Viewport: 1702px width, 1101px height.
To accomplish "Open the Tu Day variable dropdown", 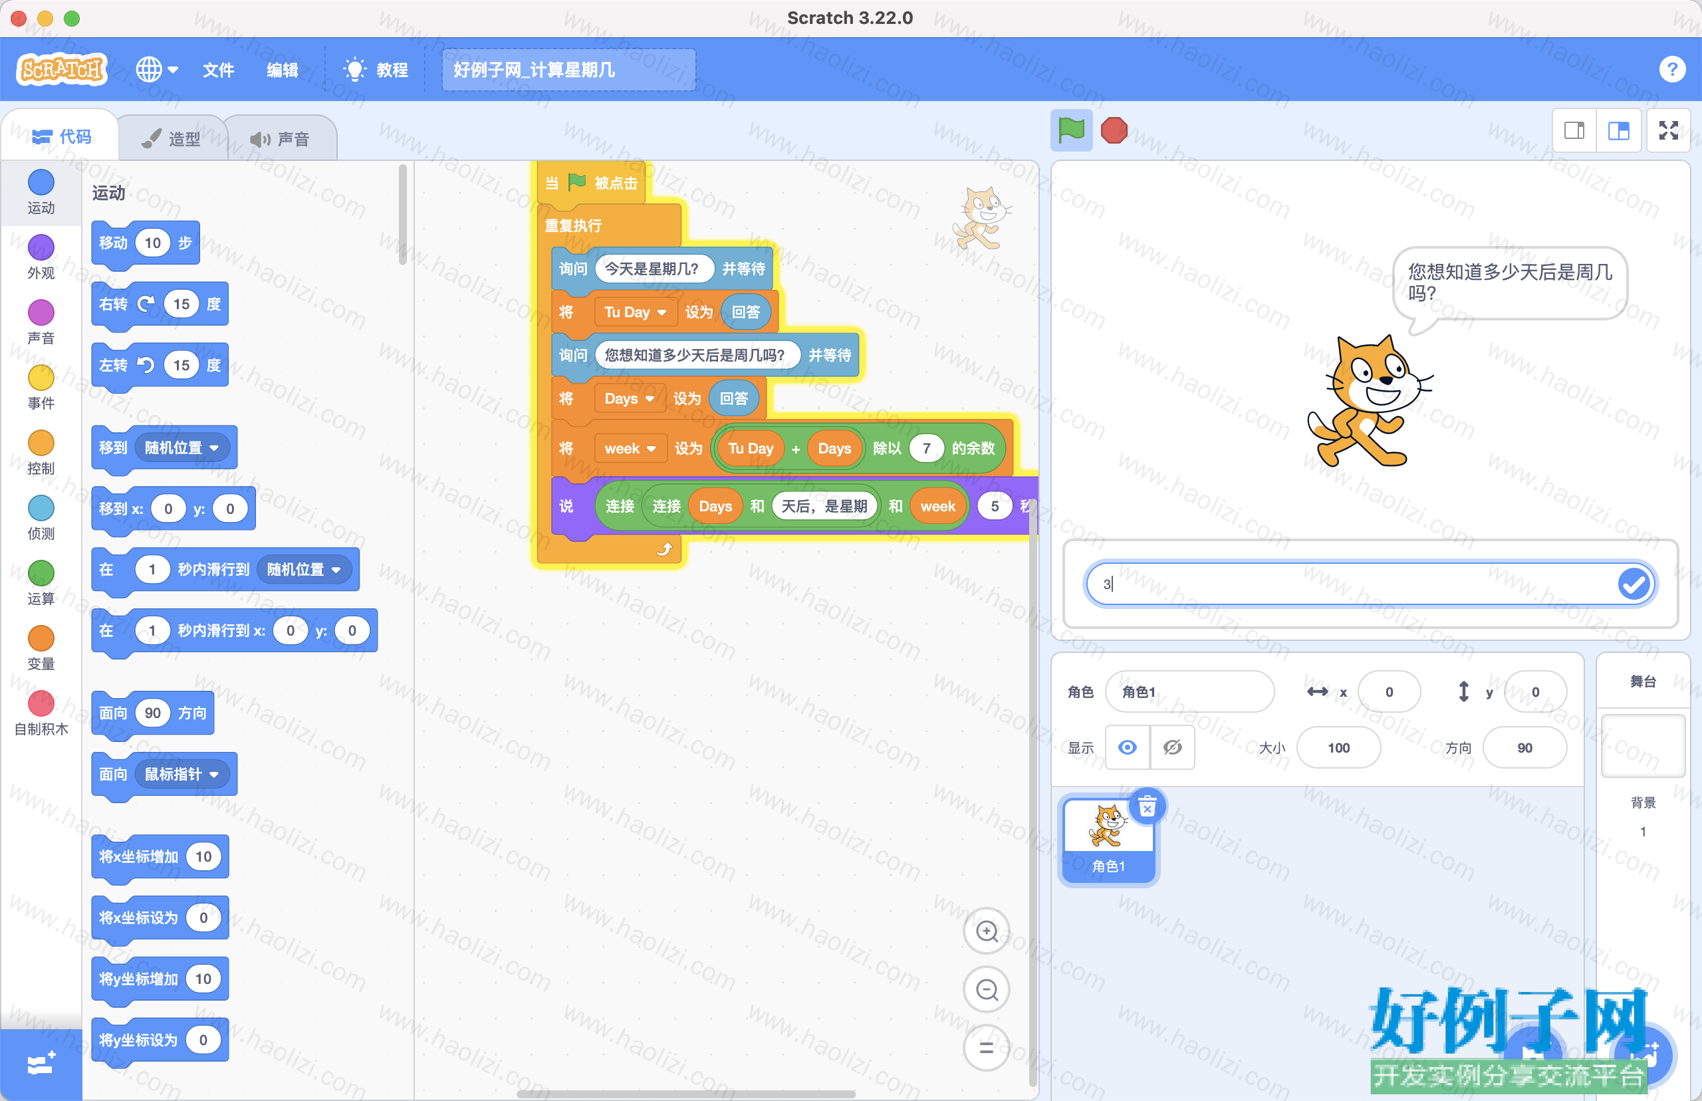I will 635,312.
